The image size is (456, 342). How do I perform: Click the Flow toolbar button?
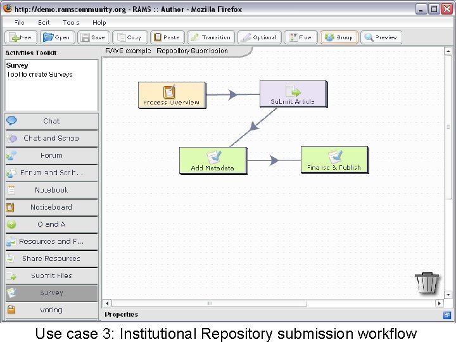click(301, 37)
